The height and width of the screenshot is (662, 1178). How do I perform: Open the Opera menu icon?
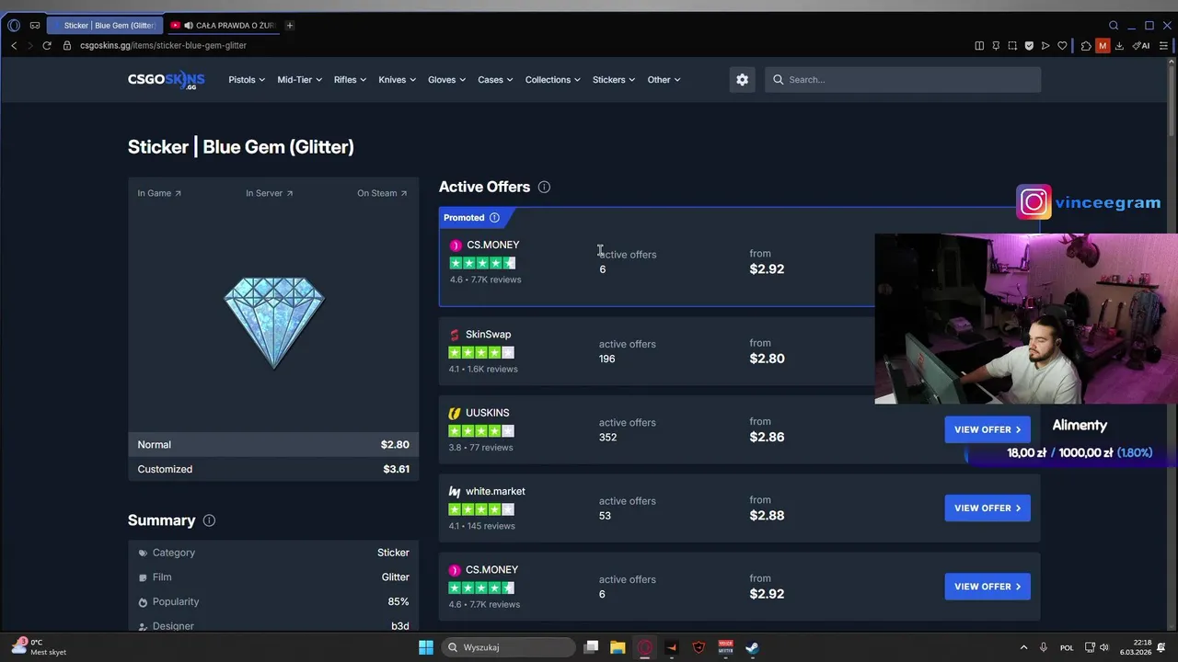[14, 25]
